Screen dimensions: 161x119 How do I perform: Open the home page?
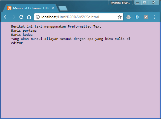(29, 17)
